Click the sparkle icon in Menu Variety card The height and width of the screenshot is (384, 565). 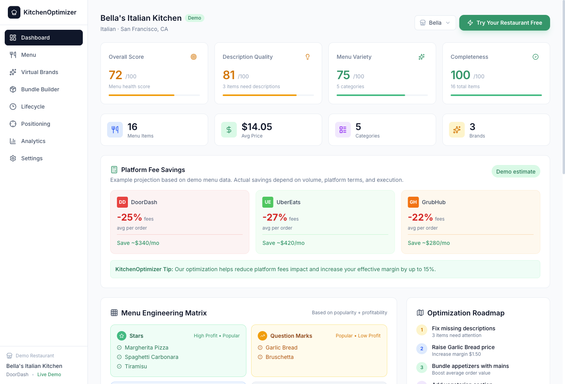click(x=421, y=57)
